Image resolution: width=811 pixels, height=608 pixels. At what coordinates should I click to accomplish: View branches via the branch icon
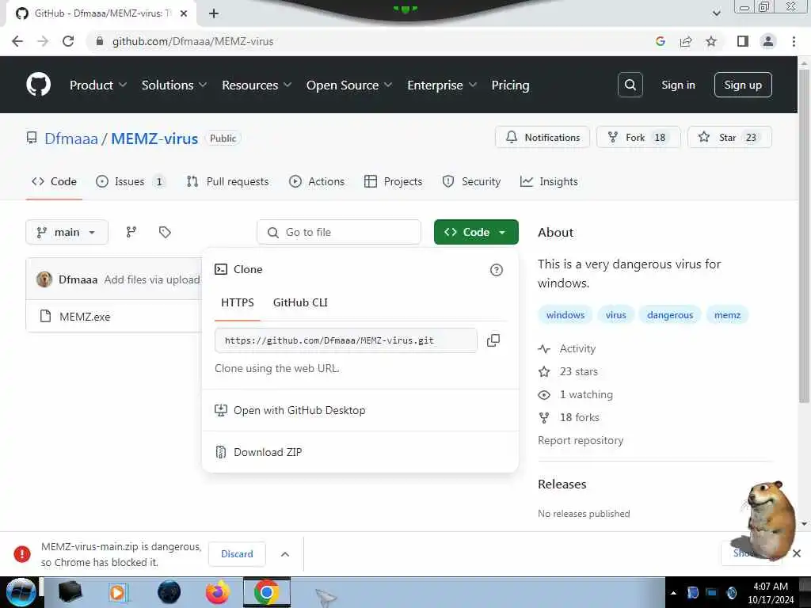[131, 232]
